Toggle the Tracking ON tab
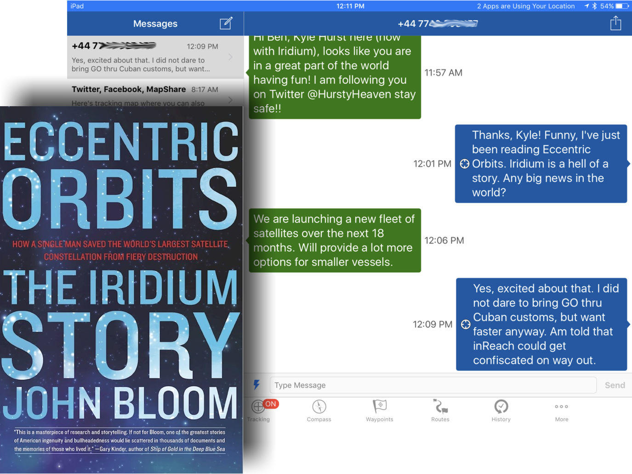This screenshot has height=474, width=632. 263,410
